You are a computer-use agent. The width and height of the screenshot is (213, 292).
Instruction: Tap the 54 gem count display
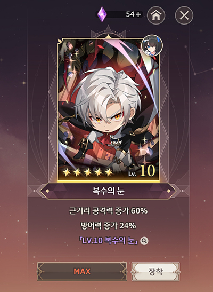coord(130,14)
